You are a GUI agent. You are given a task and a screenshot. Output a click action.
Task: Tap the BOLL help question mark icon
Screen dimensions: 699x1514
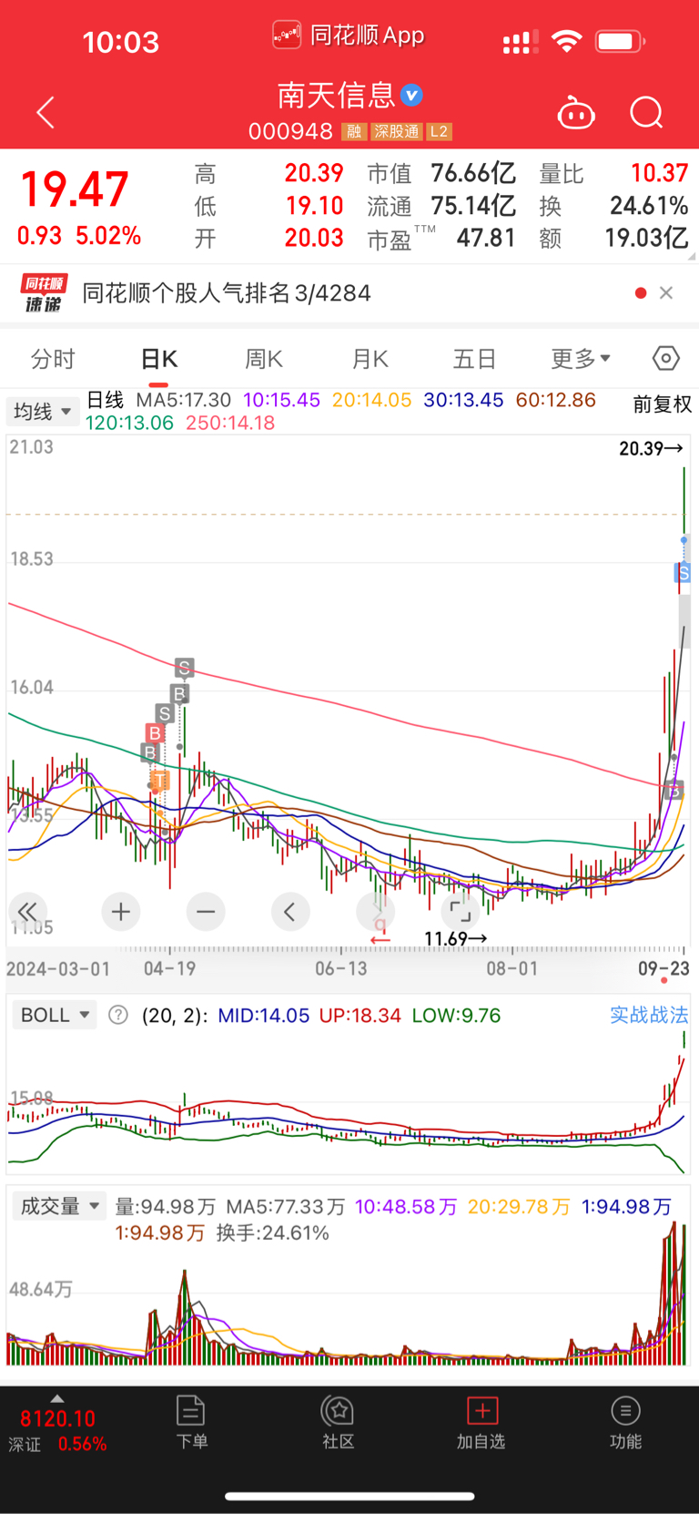pos(118,1015)
